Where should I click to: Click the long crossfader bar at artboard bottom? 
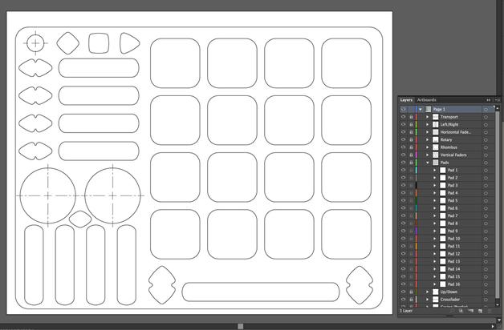click(x=261, y=292)
